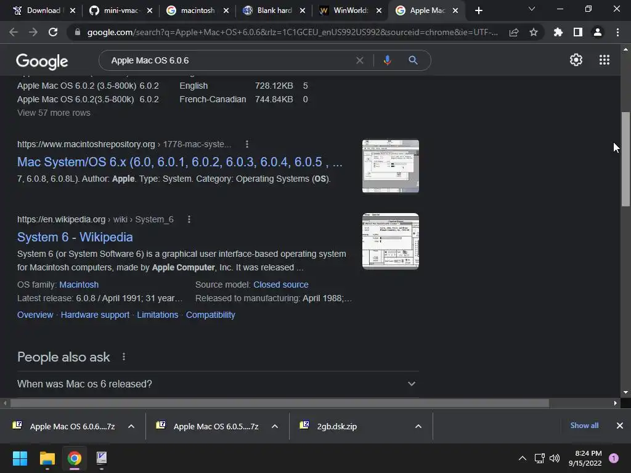The image size is (631, 473).
Task: Reload the current Google page
Action: click(x=53, y=32)
